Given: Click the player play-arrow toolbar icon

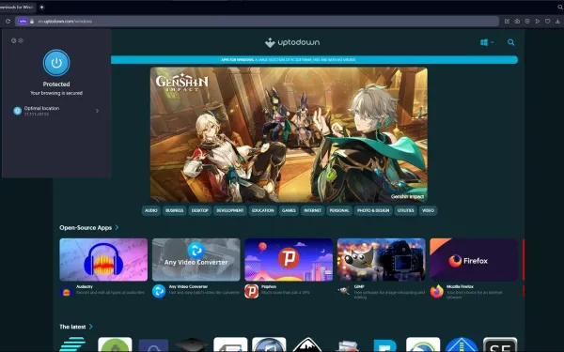Looking at the screenshot, I should coord(538,22).
